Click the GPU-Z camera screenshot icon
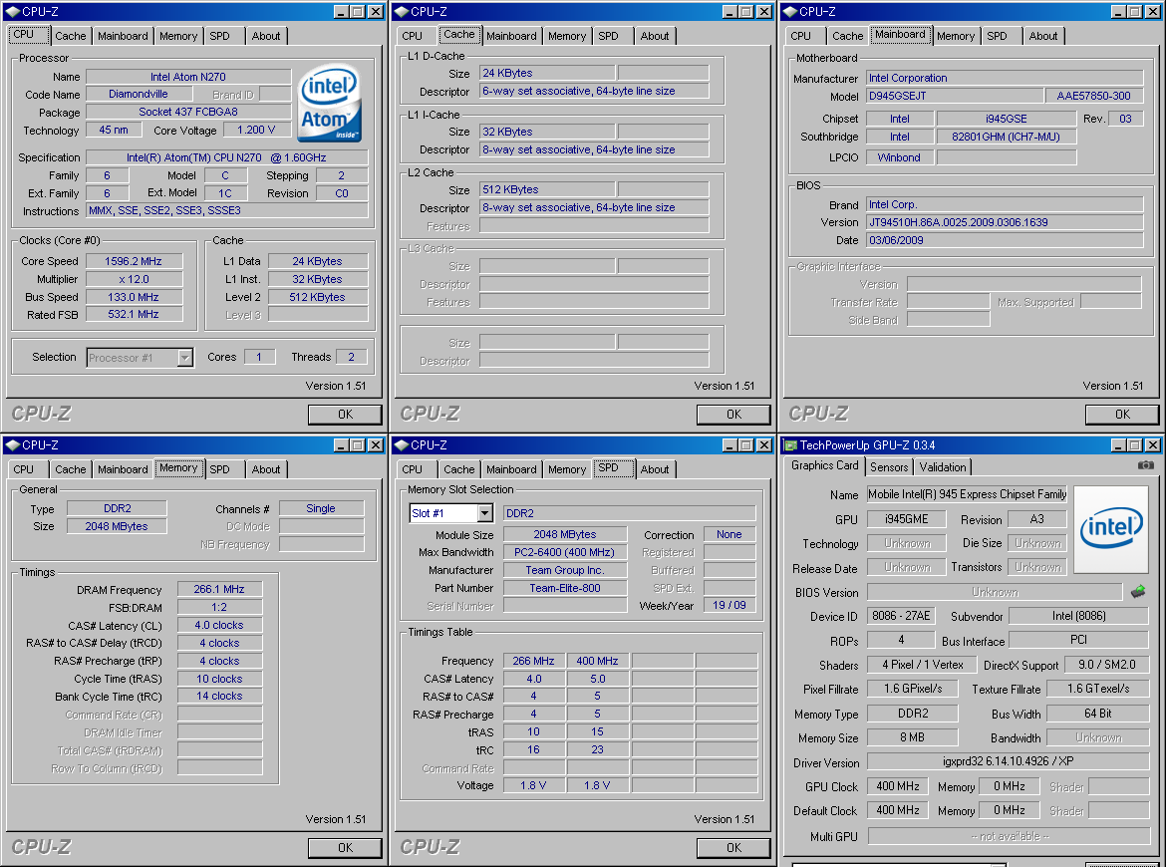 [1146, 465]
